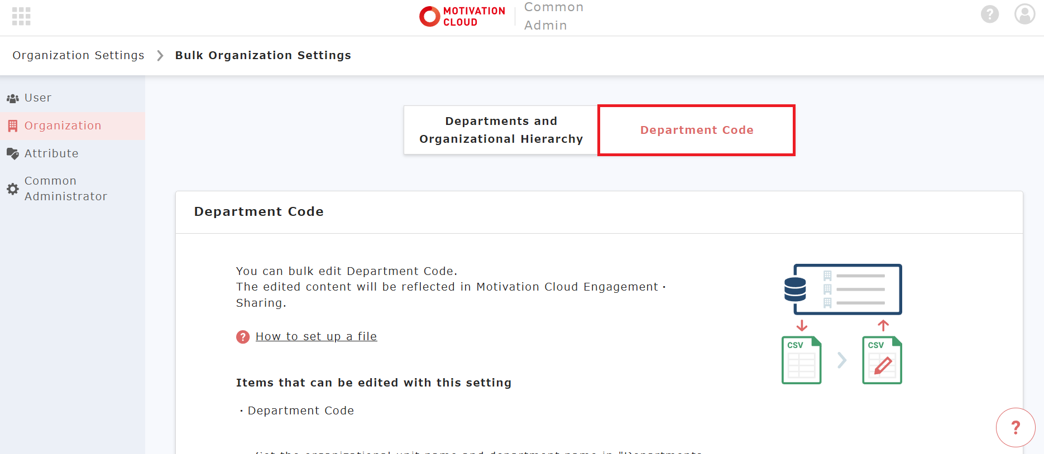Open Attribute in the sidebar
The image size is (1044, 454).
tap(51, 154)
